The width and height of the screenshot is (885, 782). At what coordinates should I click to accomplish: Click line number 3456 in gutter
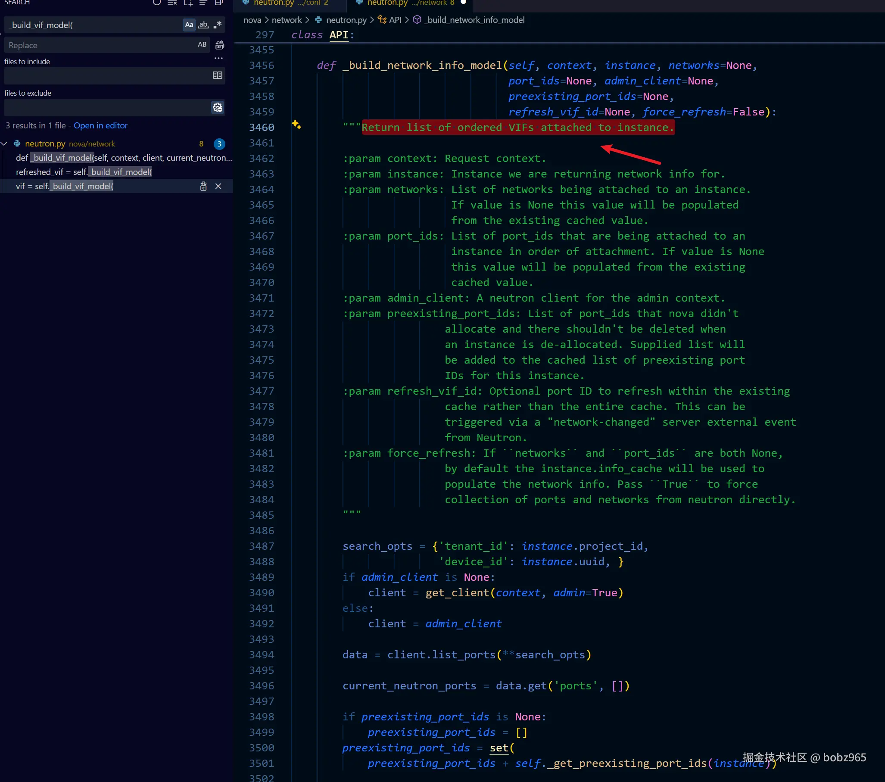(x=262, y=65)
